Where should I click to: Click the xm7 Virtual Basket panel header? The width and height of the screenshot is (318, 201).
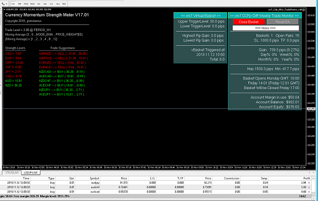200,16
